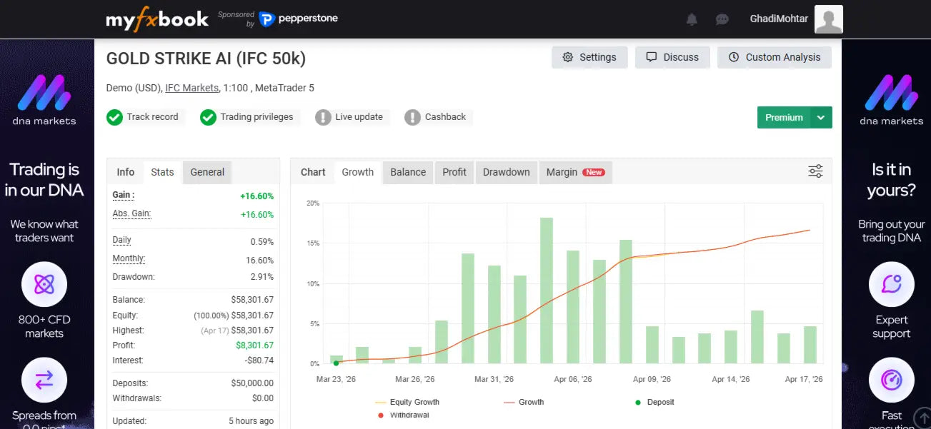Open the notifications bell icon
This screenshot has width=931, height=429.
pos(692,19)
